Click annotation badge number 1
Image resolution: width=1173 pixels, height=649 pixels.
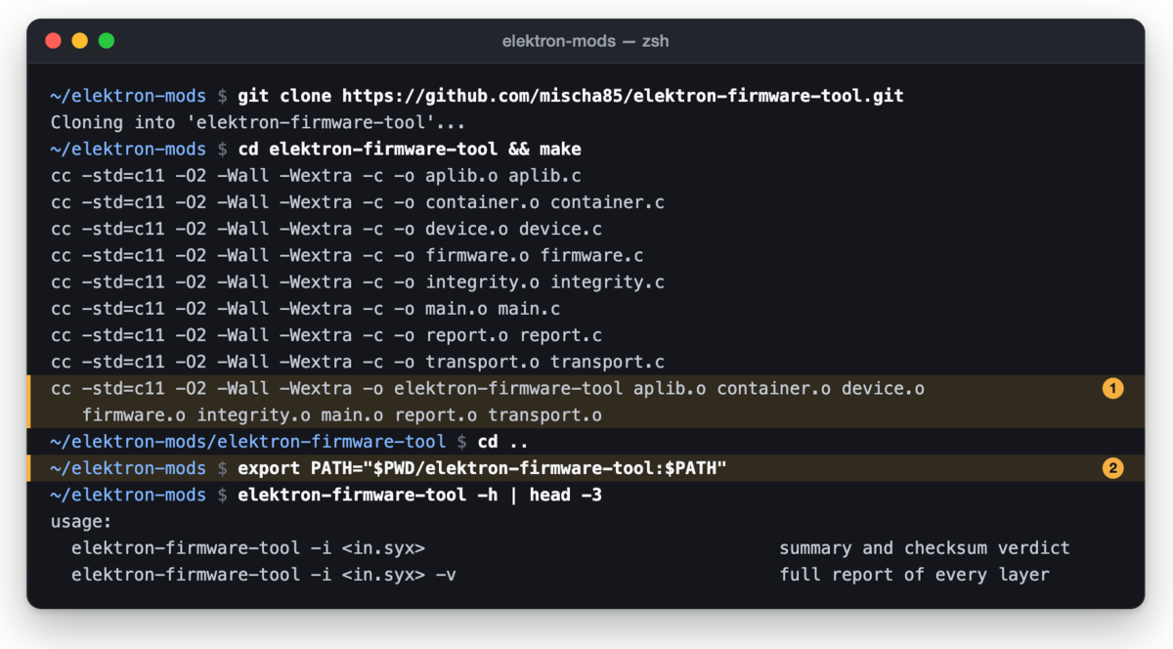coord(1112,389)
